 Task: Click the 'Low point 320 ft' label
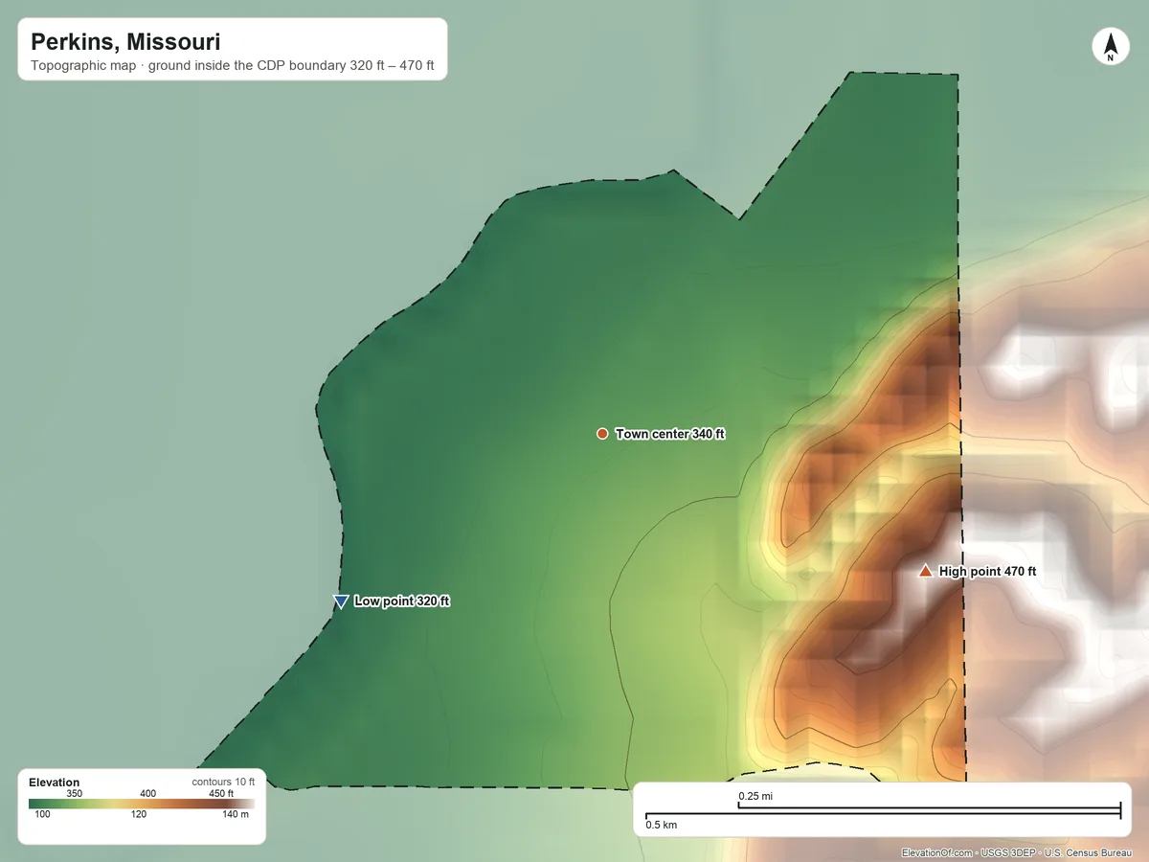[x=402, y=601]
